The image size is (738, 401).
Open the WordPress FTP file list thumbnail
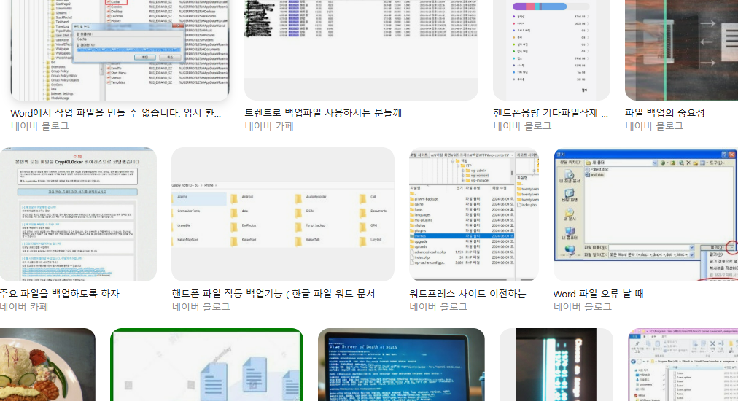coord(474,214)
